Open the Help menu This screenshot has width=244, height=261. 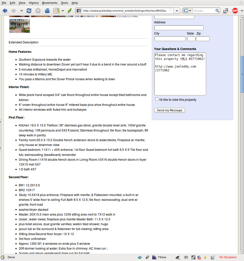pyautogui.click(x=75, y=3)
